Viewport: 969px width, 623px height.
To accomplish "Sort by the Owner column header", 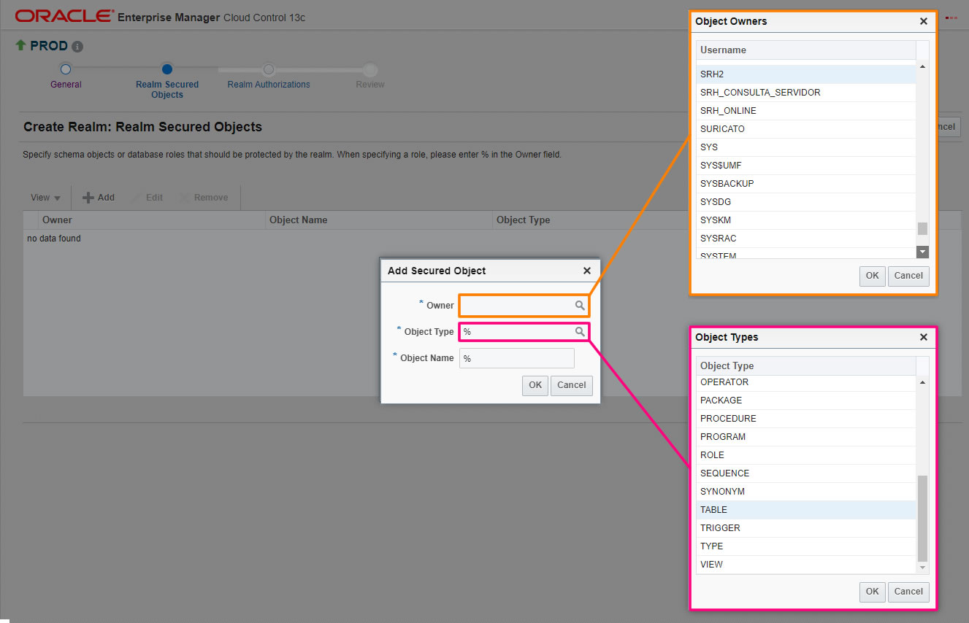I will [152, 220].
